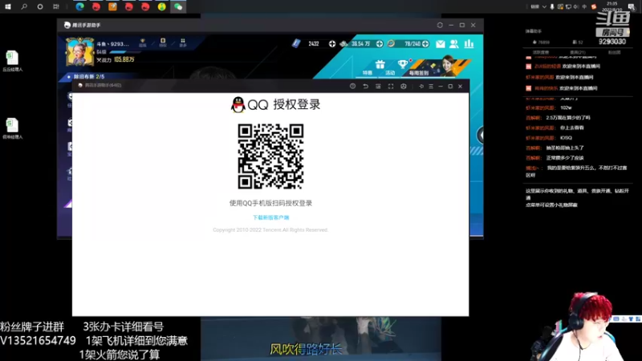
Task: Click the right-edge sidebar collapse arrow in game
Action: [480, 135]
